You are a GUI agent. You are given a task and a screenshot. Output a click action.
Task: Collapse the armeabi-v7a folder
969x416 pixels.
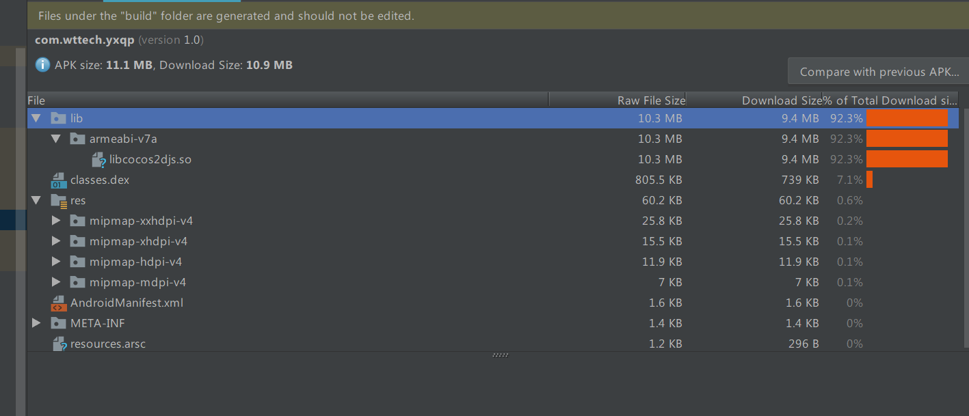56,139
